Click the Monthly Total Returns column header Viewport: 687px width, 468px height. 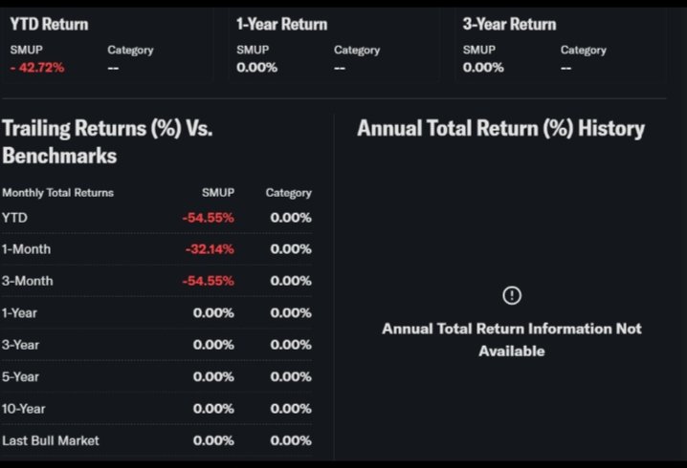[x=57, y=193]
